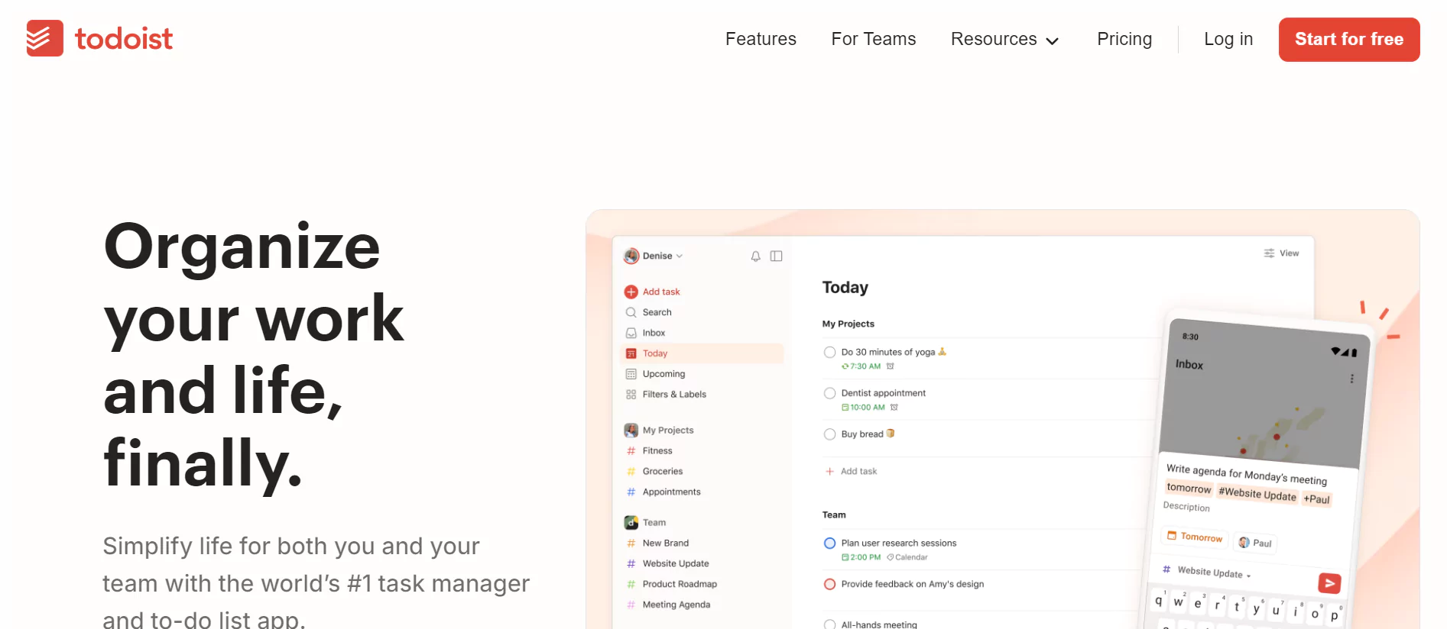Open the View options button
This screenshot has width=1447, height=629.
[1281, 253]
